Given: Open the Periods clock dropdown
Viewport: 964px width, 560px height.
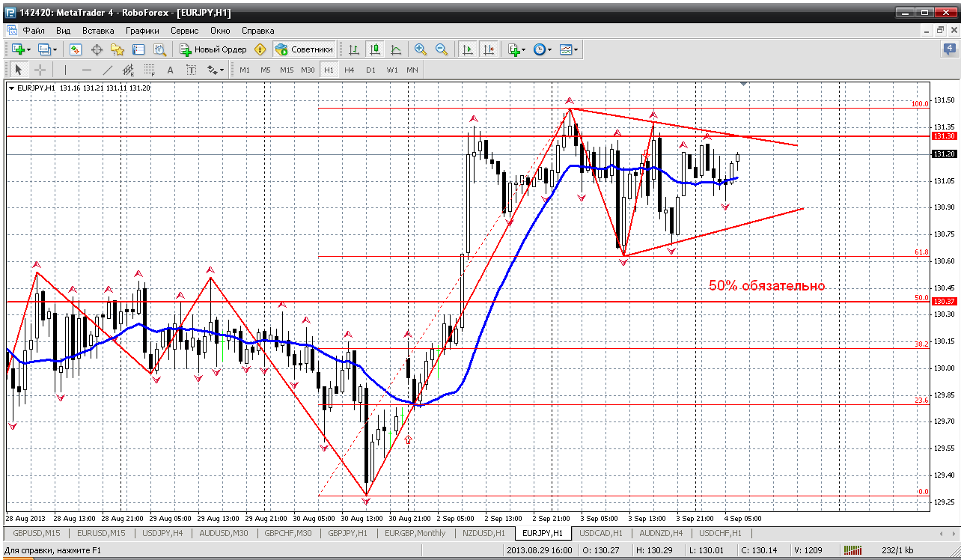Looking at the screenshot, I should click(x=542, y=49).
